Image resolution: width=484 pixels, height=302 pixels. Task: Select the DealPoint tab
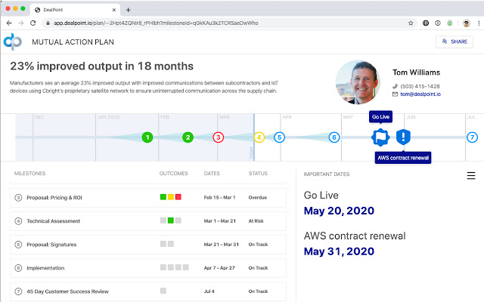coord(75,10)
